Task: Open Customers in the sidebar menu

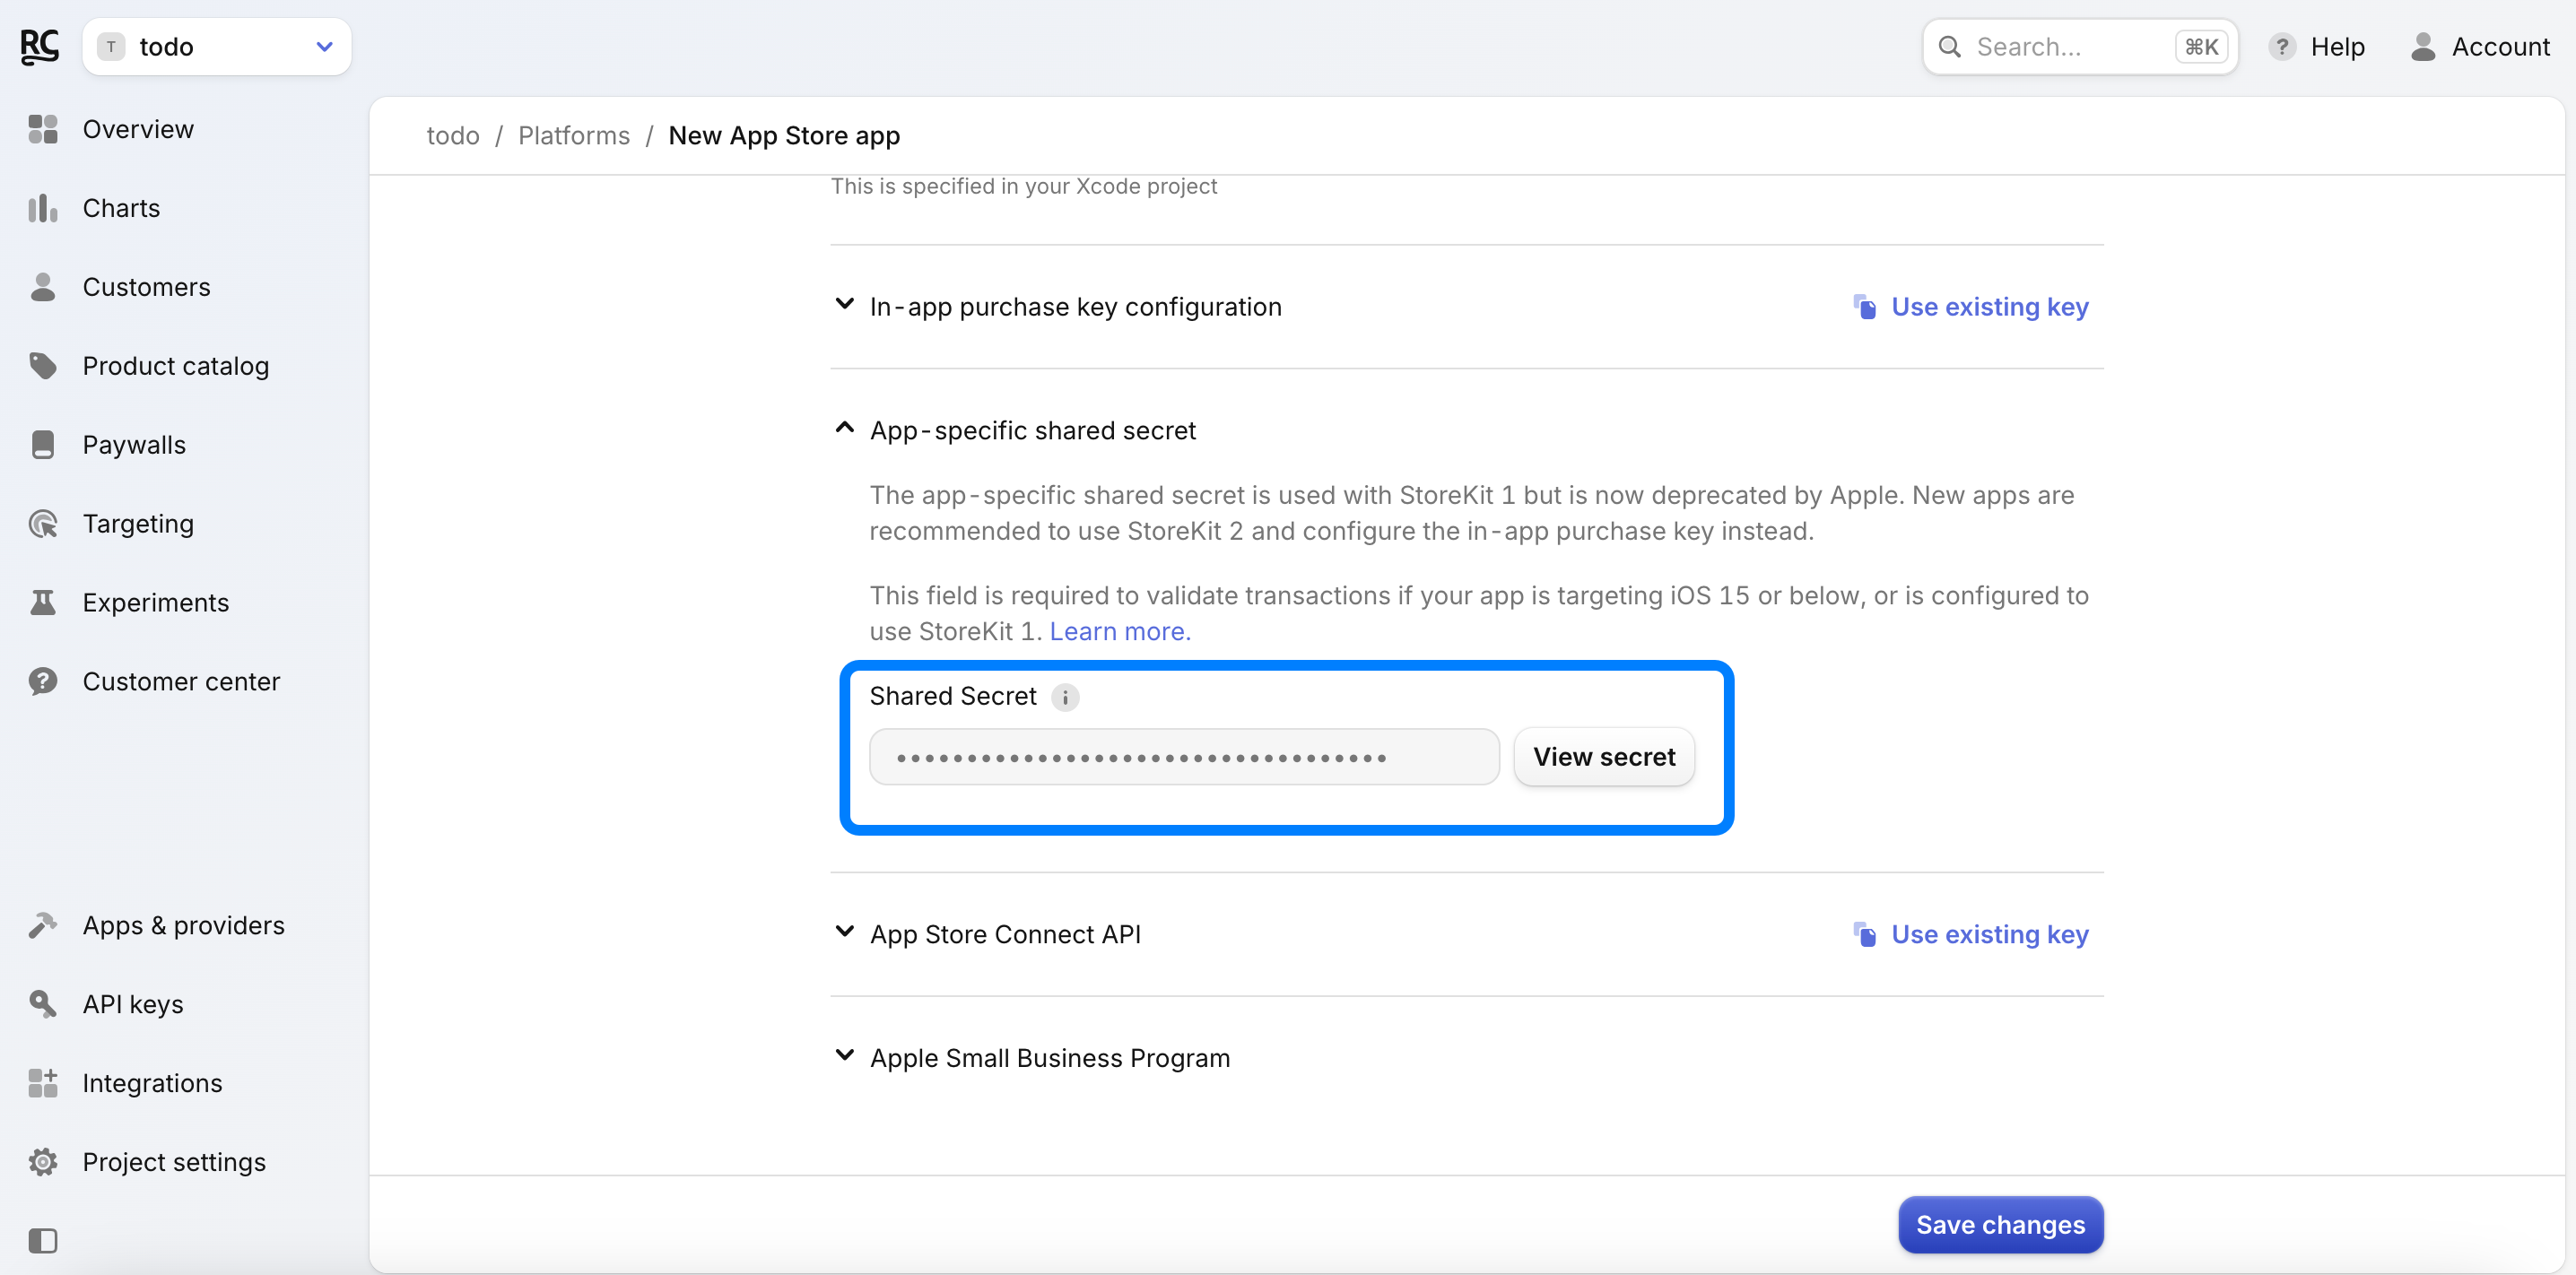Action: 146,287
